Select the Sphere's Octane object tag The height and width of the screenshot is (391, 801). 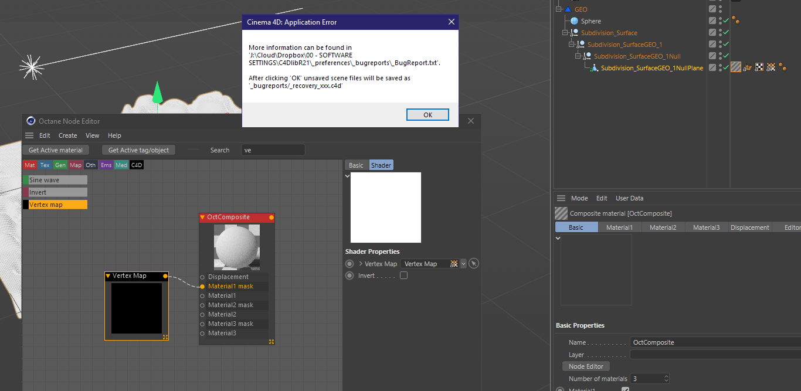pyautogui.click(x=735, y=21)
